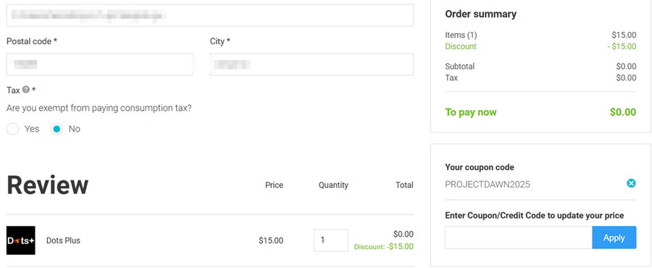Click the Apply coupon button
The image size is (652, 268).
(614, 238)
